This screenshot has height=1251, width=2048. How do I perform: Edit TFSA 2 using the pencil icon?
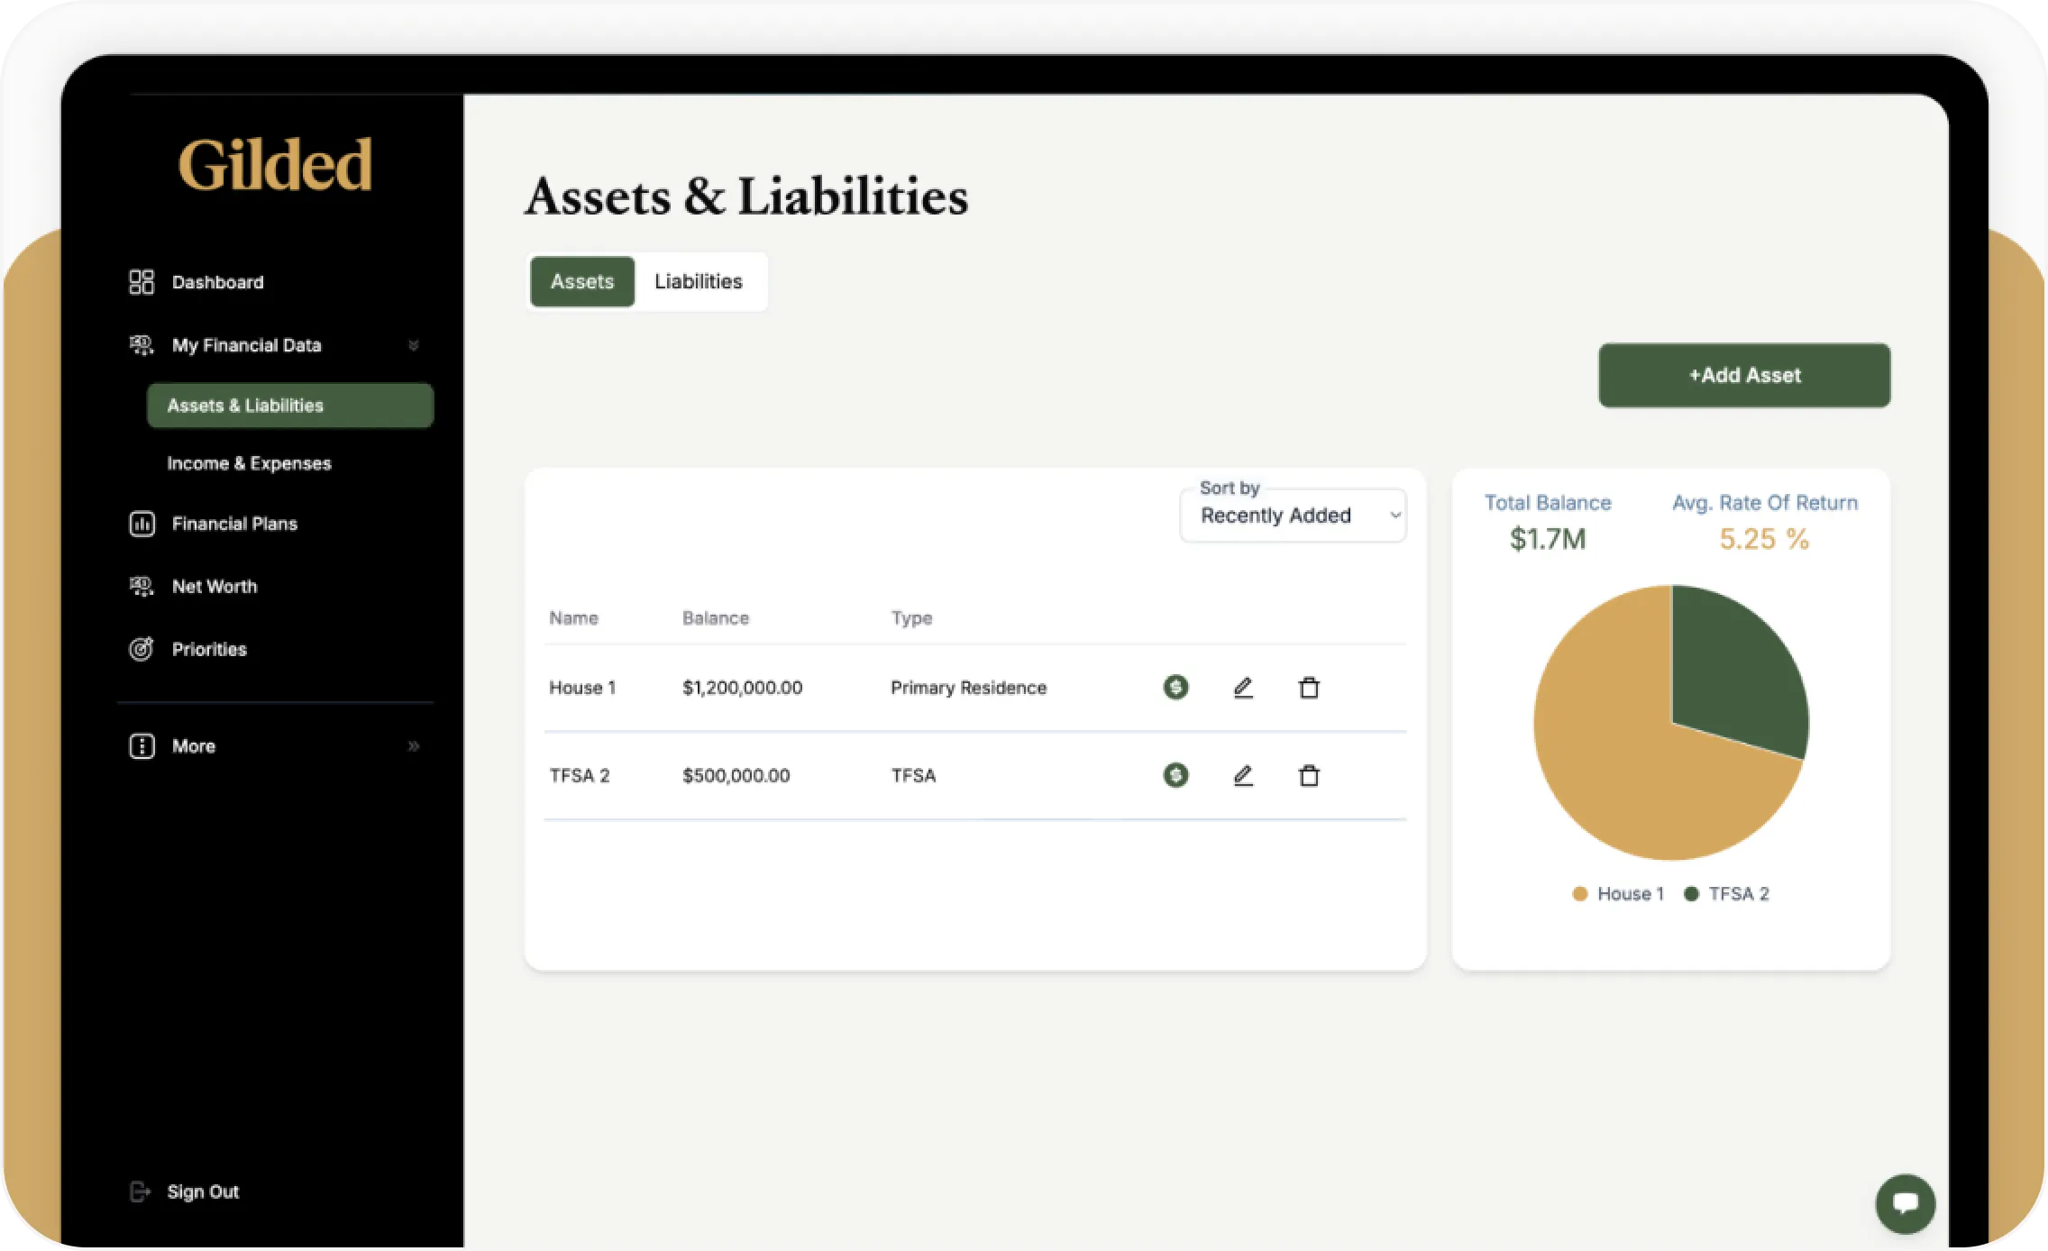[x=1243, y=775]
